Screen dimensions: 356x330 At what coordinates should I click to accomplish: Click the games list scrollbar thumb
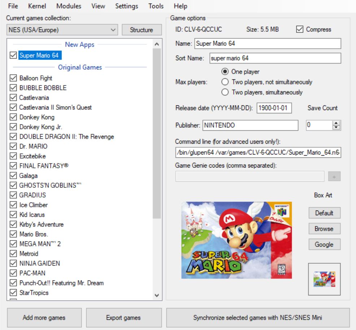pos(157,134)
